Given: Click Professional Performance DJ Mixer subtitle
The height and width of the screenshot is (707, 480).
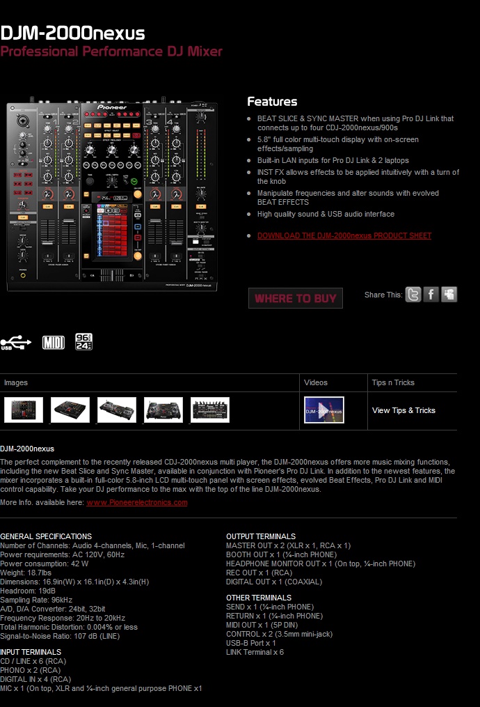Looking at the screenshot, I should coord(111,51).
